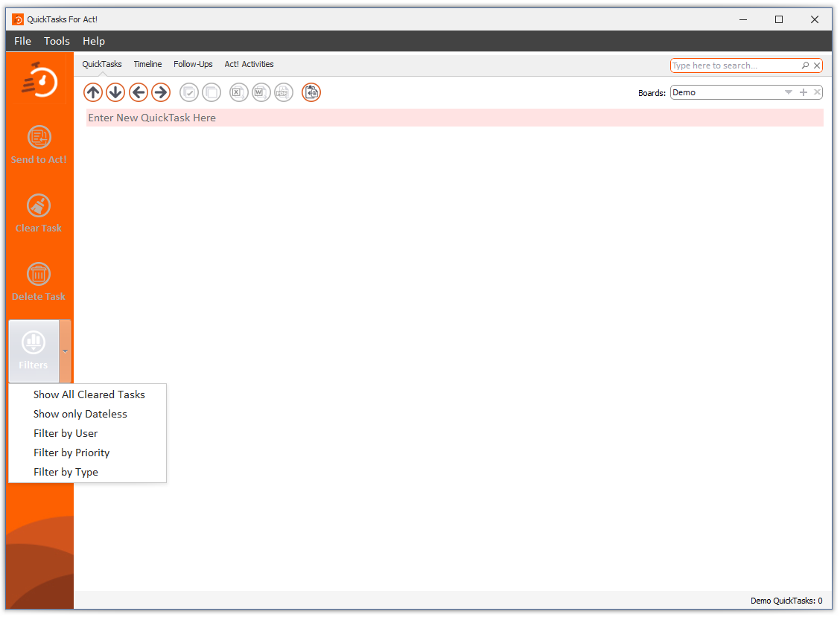The width and height of the screenshot is (840, 617).
Task: Expand the Filters dropdown arrow
Action: point(65,351)
